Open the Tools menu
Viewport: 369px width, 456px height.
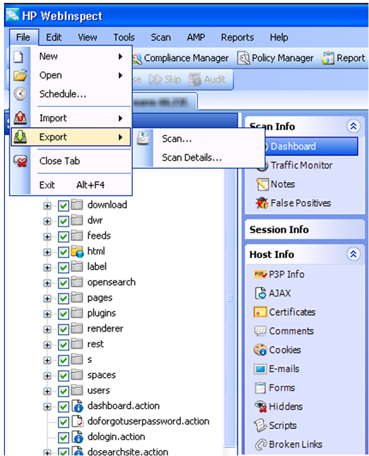[124, 37]
